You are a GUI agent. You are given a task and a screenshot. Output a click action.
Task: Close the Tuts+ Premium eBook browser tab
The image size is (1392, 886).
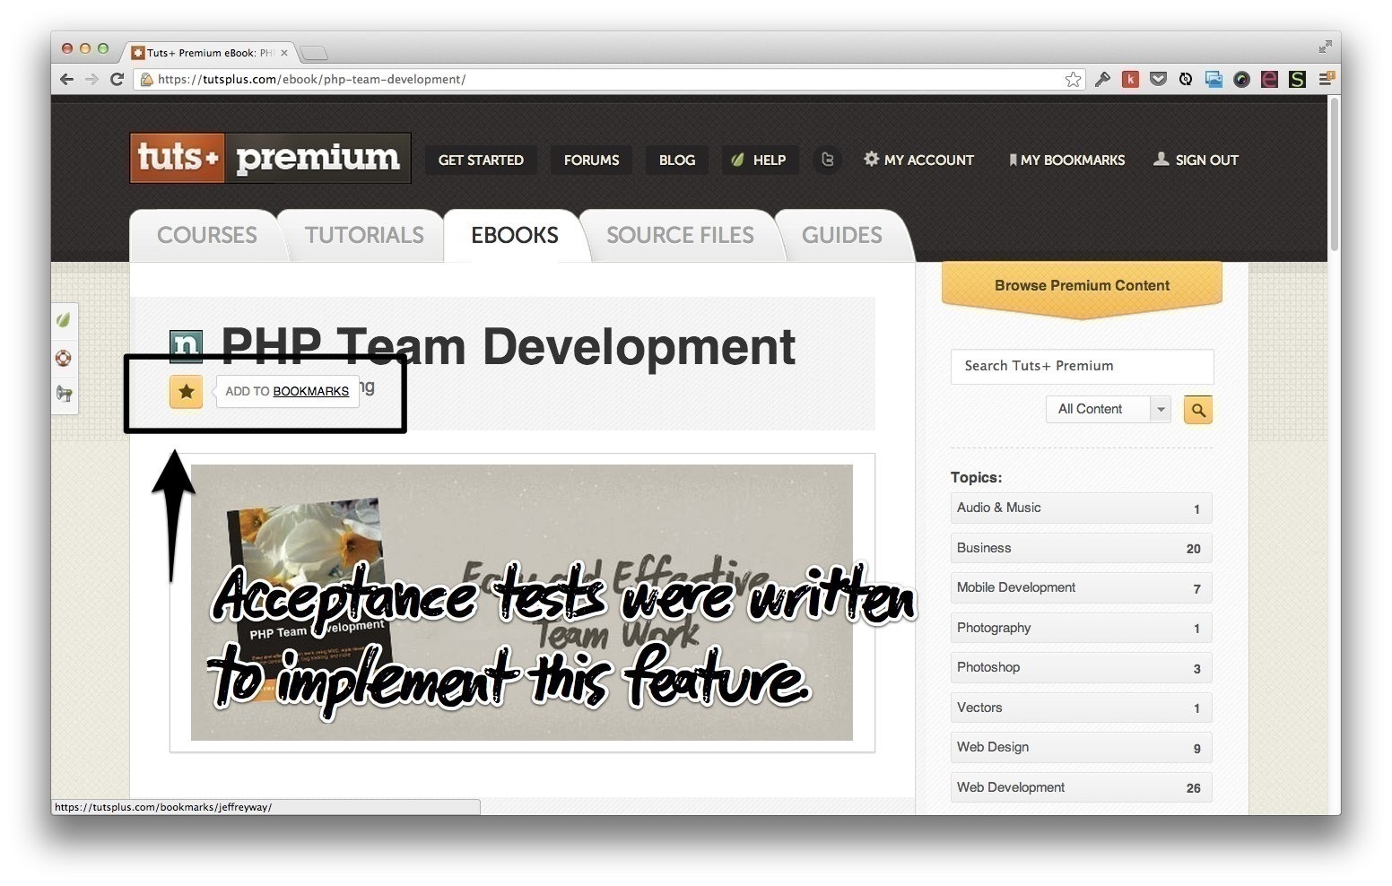click(x=284, y=53)
